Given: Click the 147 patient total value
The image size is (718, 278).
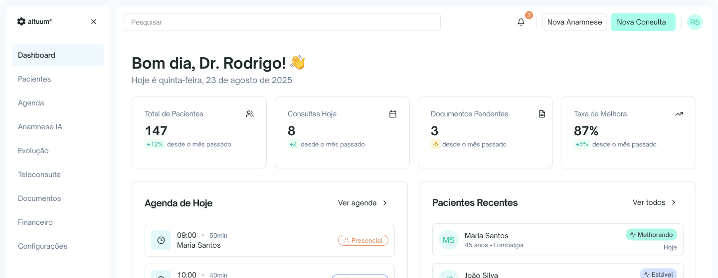Looking at the screenshot, I should pyautogui.click(x=156, y=131).
